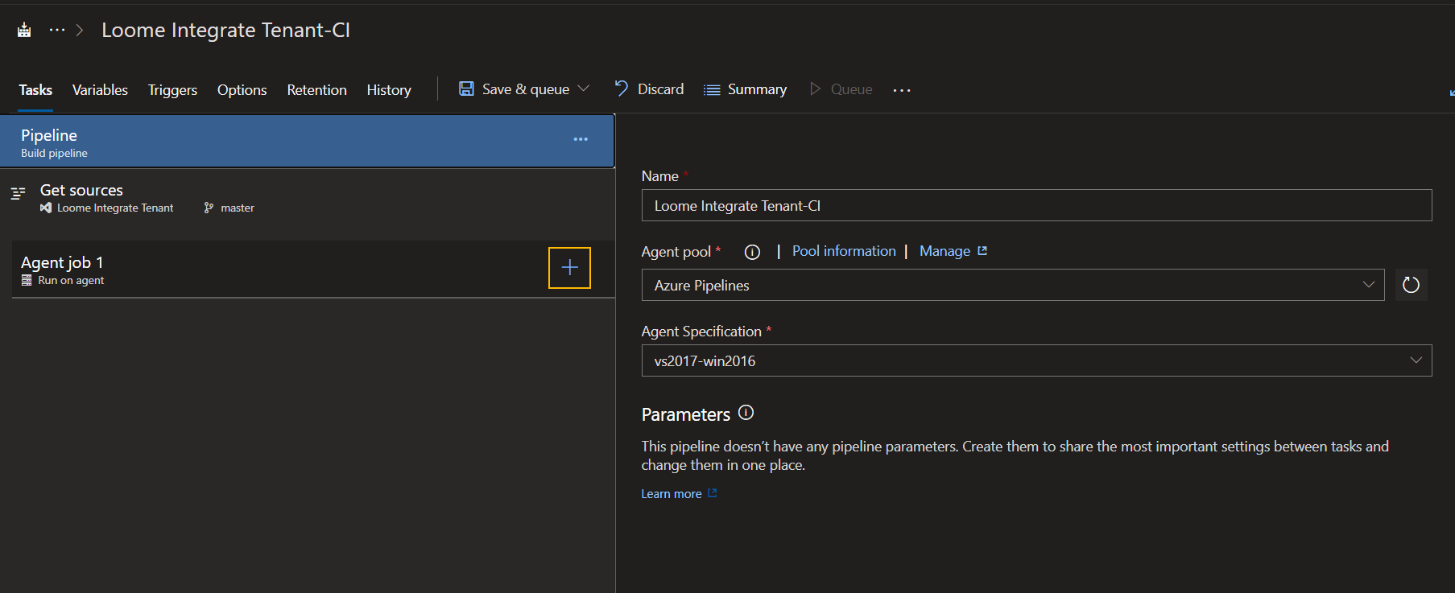Select the Get sources step
The width and height of the screenshot is (1455, 593).
tap(307, 198)
